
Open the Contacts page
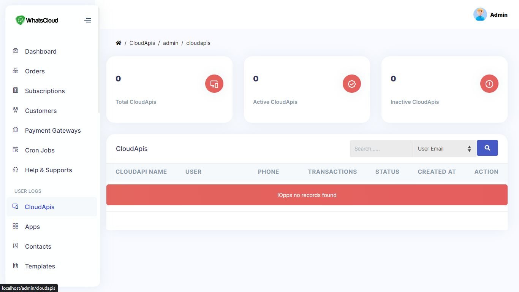(38, 246)
